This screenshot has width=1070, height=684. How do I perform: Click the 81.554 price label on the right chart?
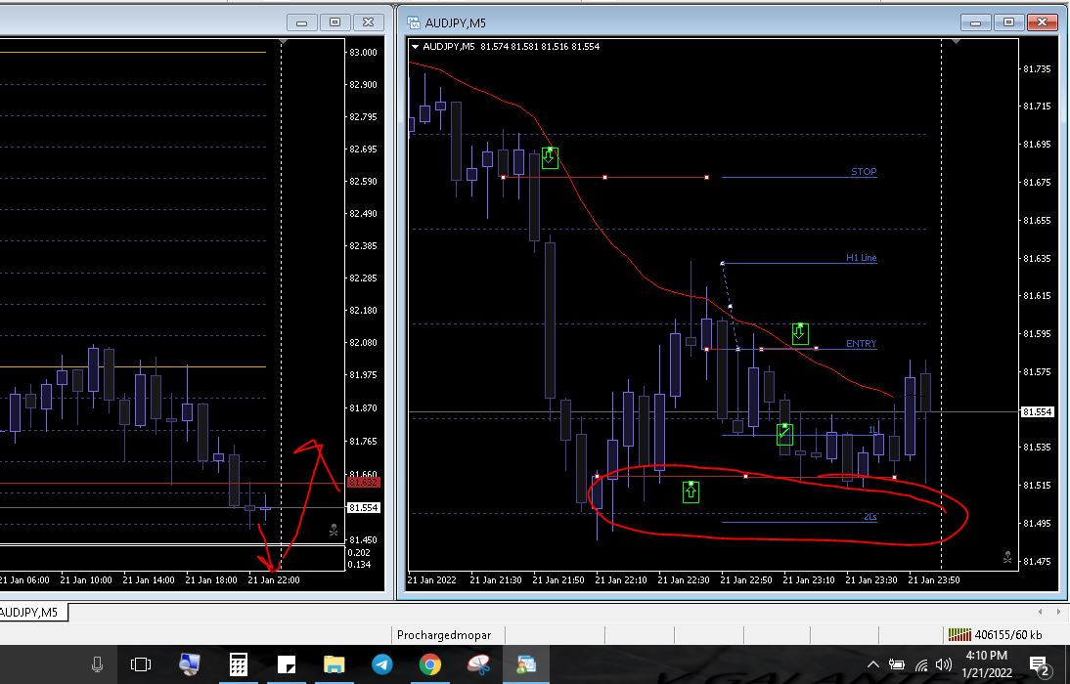click(x=1040, y=412)
